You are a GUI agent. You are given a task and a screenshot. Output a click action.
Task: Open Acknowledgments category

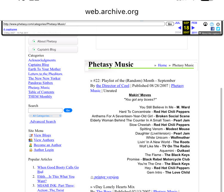42,60
